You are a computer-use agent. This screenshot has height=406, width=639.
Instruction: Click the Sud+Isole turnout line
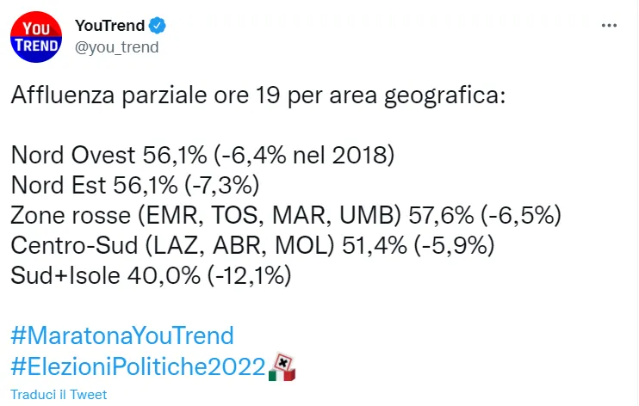pyautogui.click(x=151, y=276)
